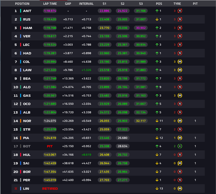Click HAM's green position-gain arrow
The height and width of the screenshot is (194, 216).
coord(157,28)
